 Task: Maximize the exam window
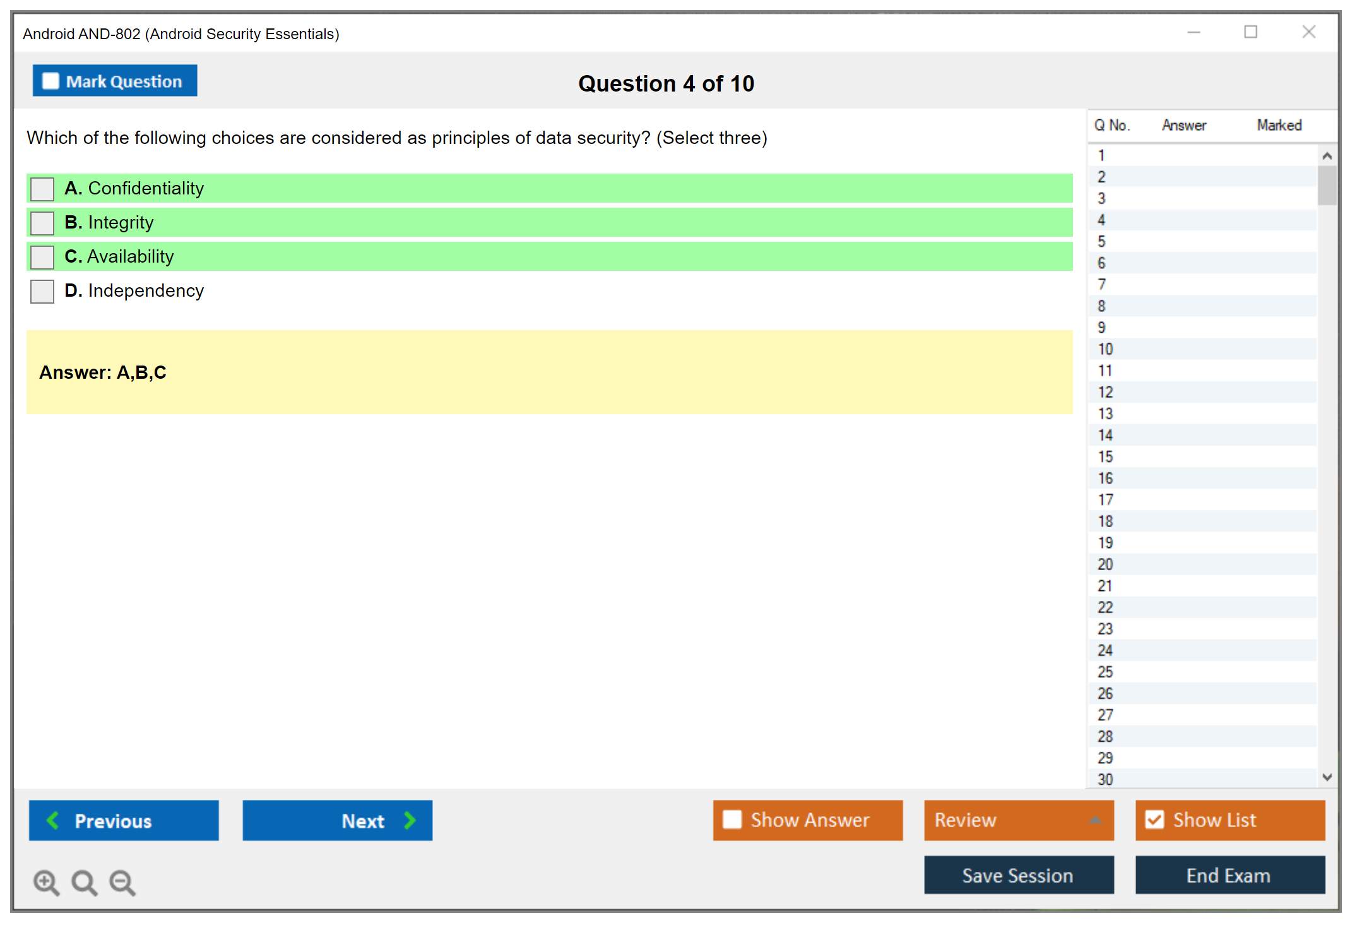point(1250,32)
